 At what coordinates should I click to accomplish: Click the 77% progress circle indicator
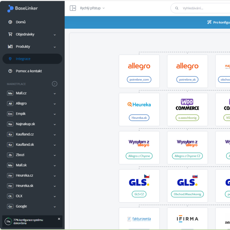click(8, 221)
